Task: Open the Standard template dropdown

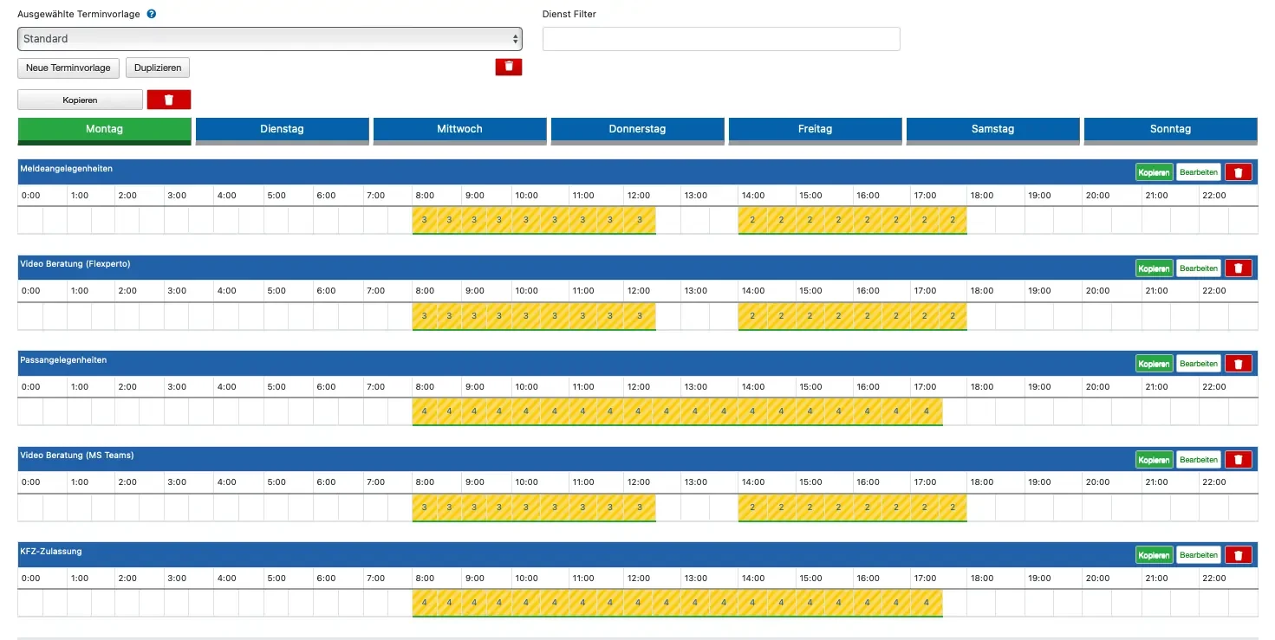Action: tap(270, 39)
